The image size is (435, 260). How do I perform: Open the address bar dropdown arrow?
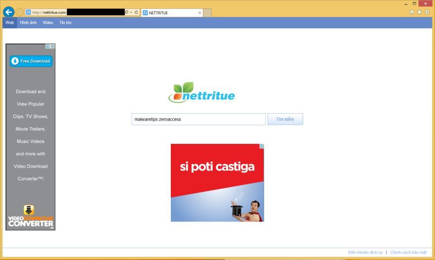(131, 12)
